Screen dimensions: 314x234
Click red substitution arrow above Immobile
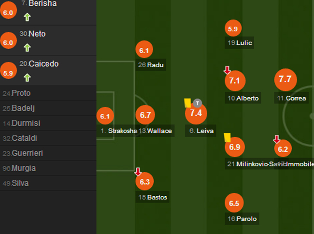pyautogui.click(x=276, y=139)
